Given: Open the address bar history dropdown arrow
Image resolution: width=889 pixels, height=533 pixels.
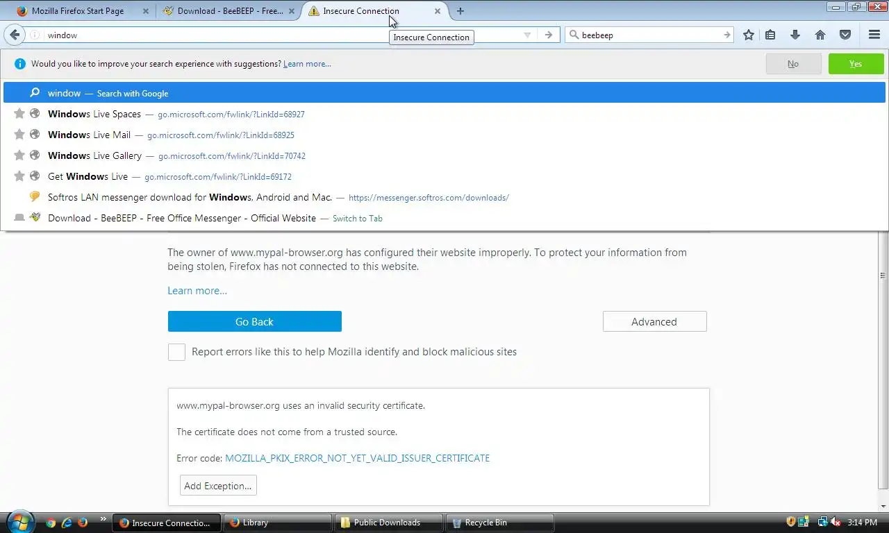Looking at the screenshot, I should click(x=527, y=35).
